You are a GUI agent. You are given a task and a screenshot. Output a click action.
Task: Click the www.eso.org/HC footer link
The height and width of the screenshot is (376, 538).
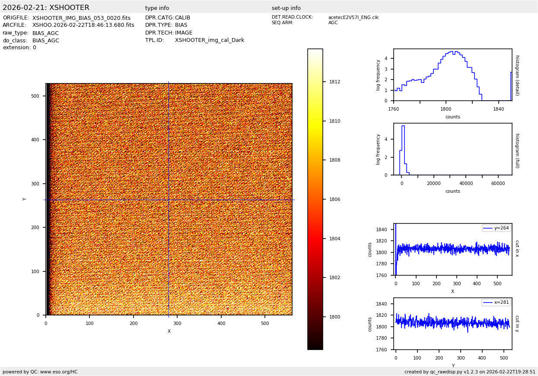[x=58, y=372]
